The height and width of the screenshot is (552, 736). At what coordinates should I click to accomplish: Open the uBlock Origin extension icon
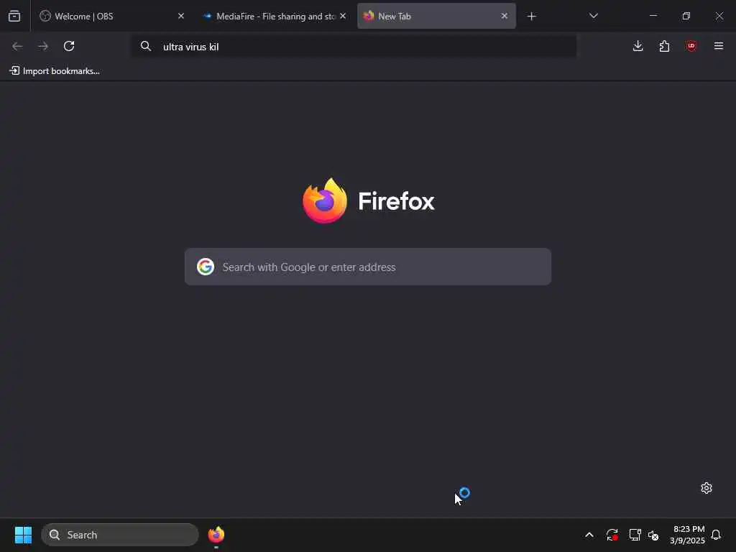691,46
